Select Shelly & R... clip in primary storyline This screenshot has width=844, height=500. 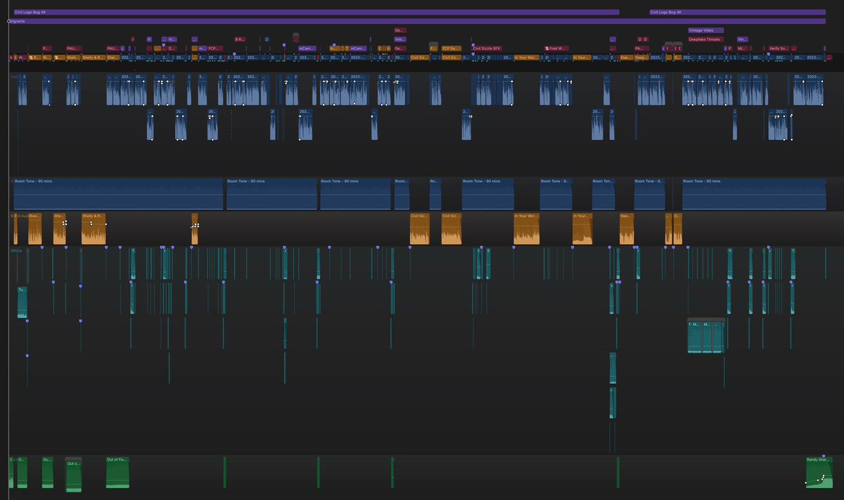tap(94, 57)
